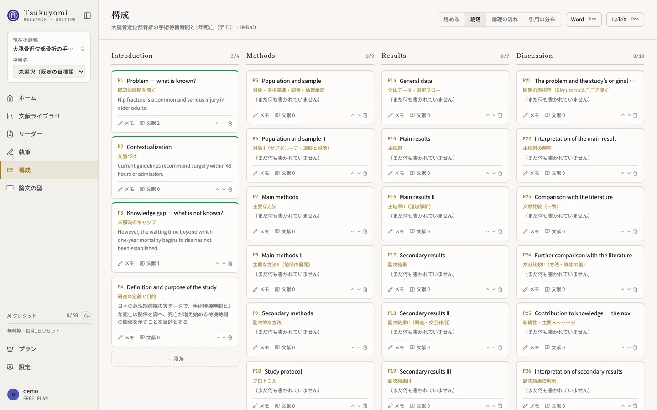Click the Tsukuyomi logo icon

(13, 15)
